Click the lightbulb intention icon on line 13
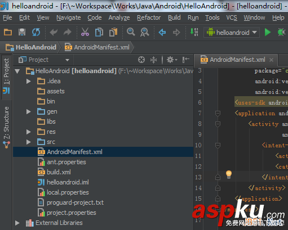 229,174
